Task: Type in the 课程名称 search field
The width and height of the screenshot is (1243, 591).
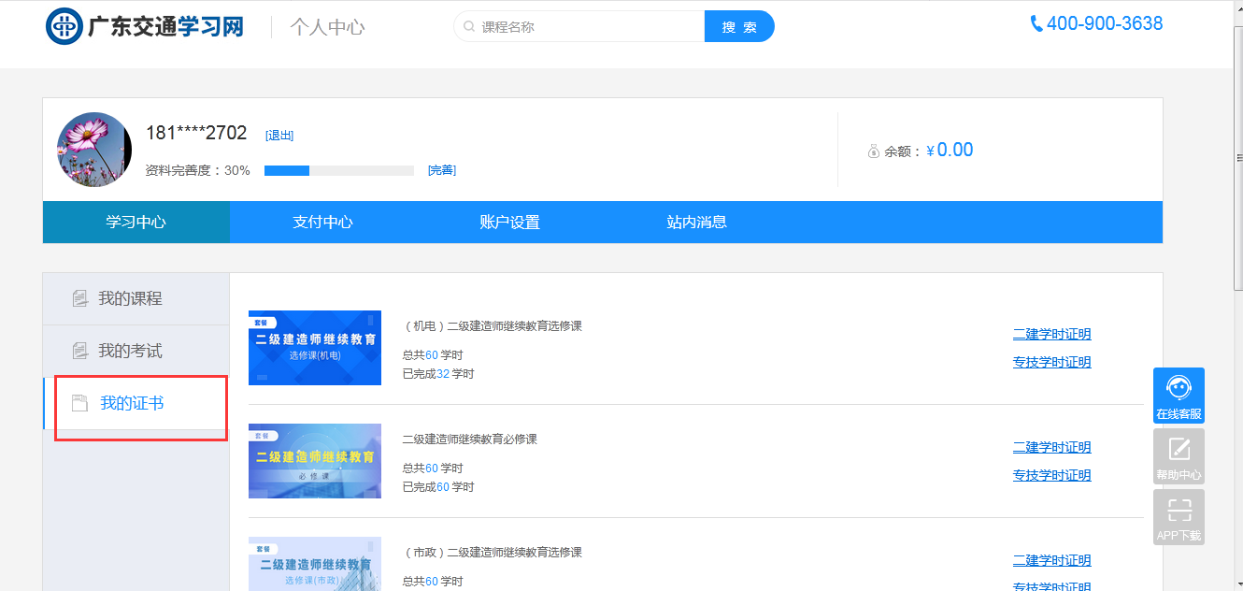Action: 589,27
